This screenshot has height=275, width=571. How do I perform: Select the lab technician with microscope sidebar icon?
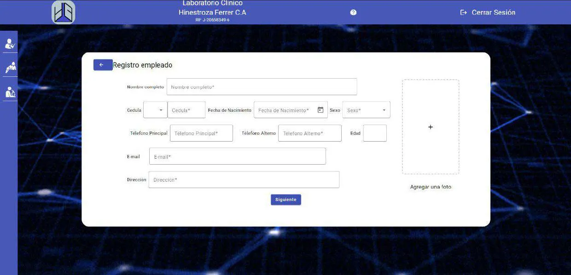[x=10, y=92]
